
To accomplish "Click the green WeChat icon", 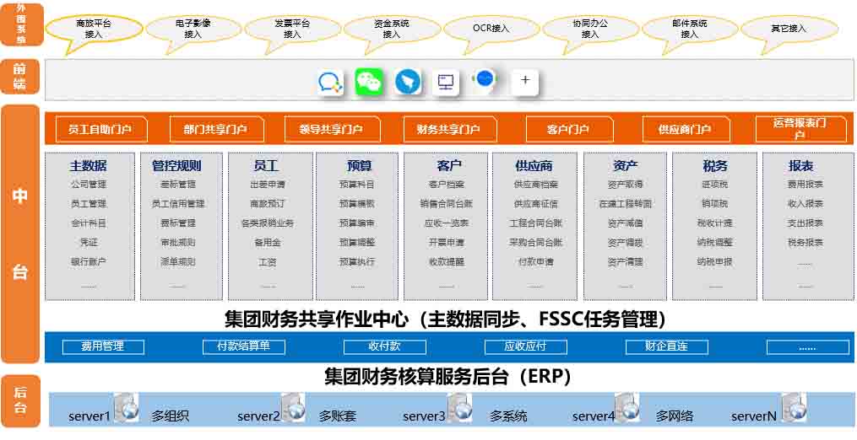I will tap(369, 82).
